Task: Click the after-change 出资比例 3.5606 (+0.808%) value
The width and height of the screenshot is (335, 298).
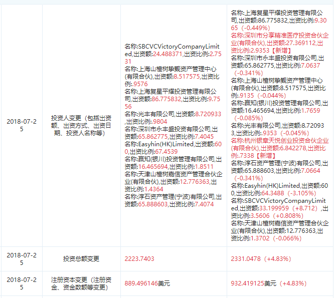Action: pos(276,216)
